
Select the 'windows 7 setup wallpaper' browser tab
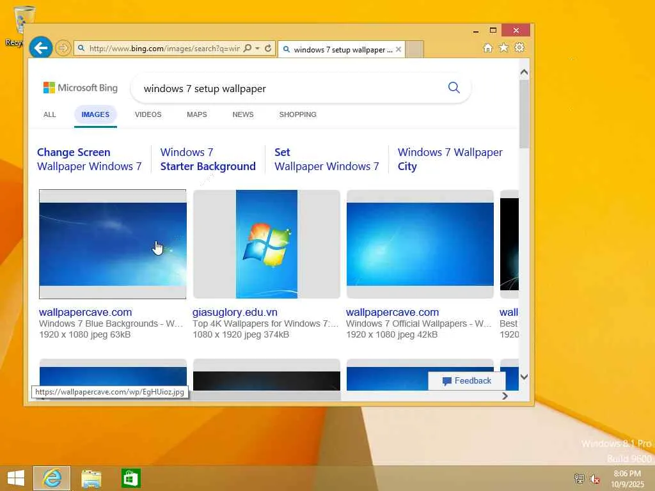coord(343,50)
